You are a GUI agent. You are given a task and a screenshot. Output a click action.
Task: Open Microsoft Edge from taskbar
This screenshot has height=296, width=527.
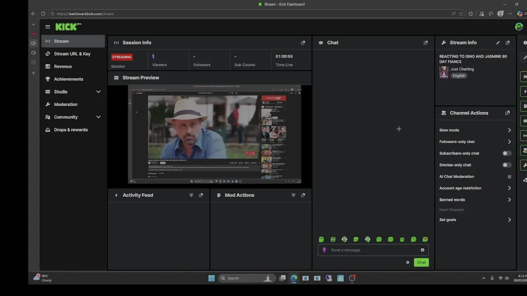click(294, 278)
